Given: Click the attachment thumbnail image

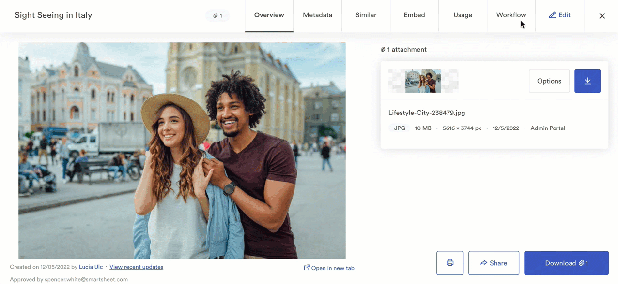Looking at the screenshot, I should click(x=423, y=81).
